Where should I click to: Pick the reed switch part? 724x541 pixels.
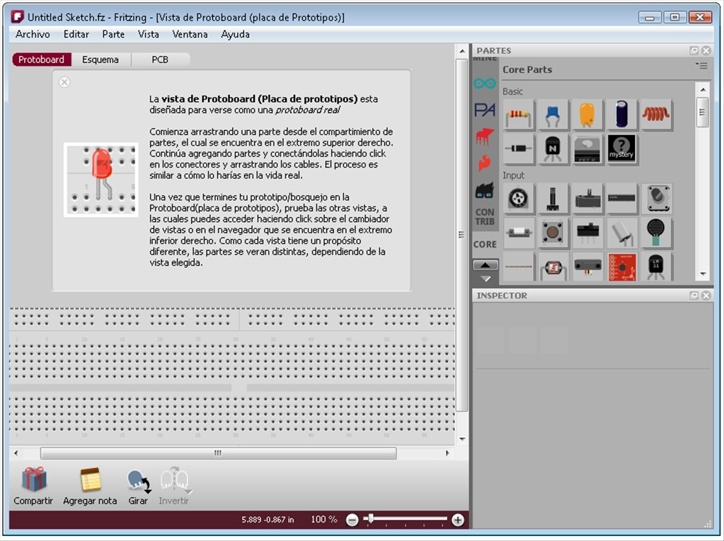click(x=519, y=233)
